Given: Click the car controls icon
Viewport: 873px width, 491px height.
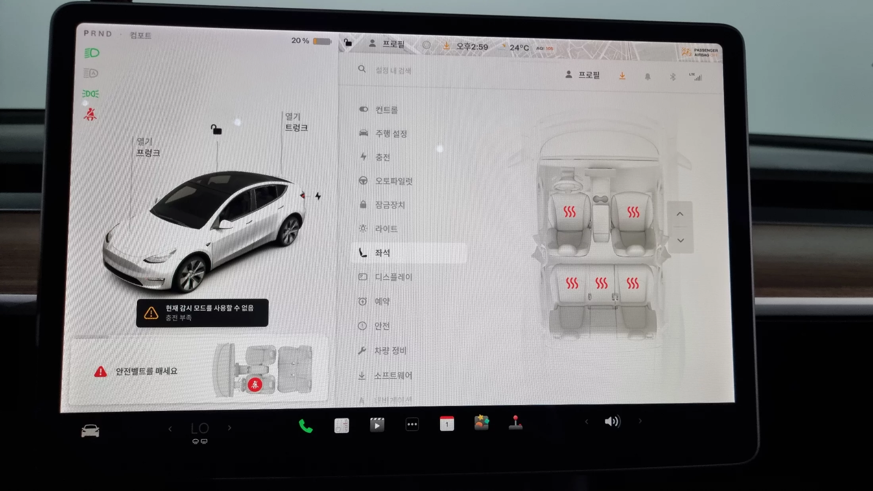Looking at the screenshot, I should tap(90, 431).
